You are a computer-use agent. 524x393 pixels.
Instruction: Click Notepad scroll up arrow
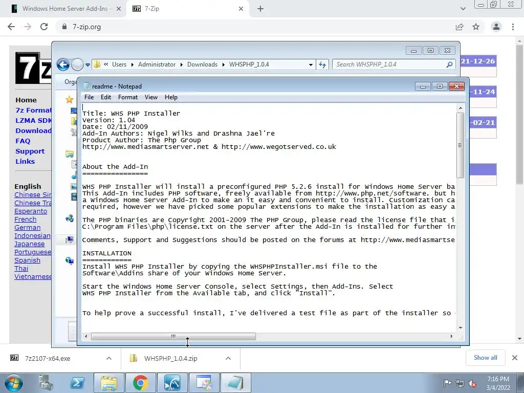click(460, 108)
